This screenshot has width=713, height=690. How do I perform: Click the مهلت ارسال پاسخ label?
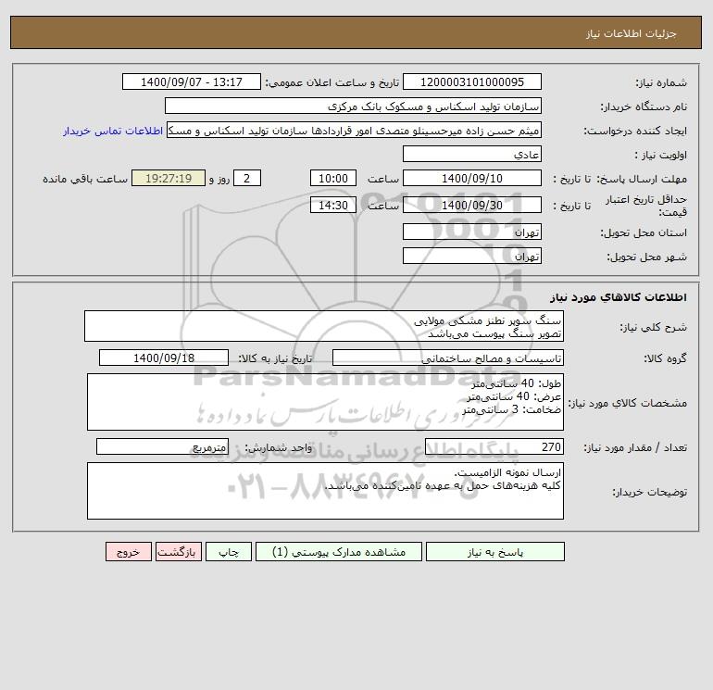pyautogui.click(x=642, y=179)
